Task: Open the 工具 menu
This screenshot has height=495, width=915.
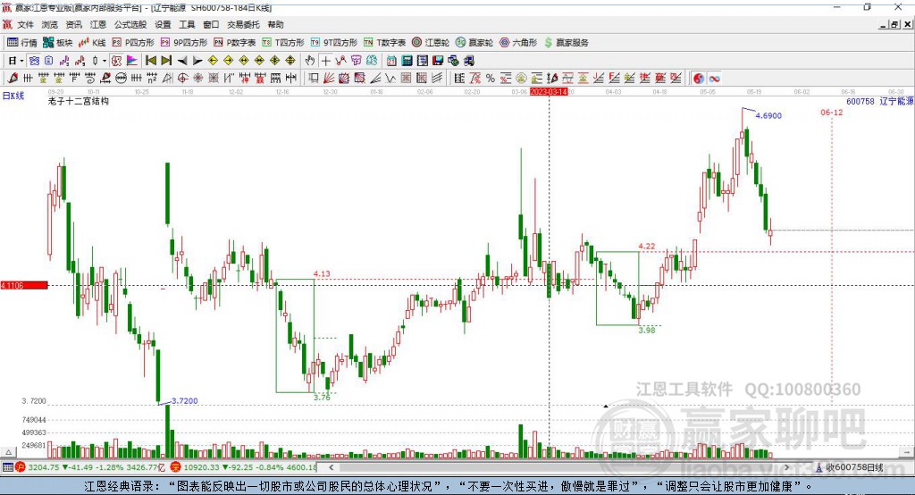Action: [x=187, y=24]
